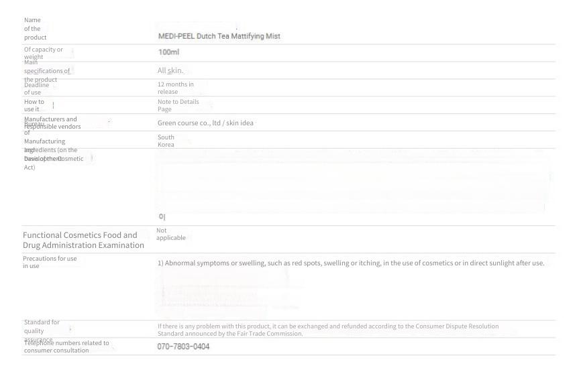Select the abnormal symptoms precaution sentence
Image resolution: width=577 pixels, height=384 pixels.
point(351,263)
